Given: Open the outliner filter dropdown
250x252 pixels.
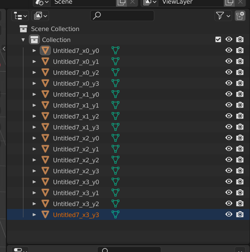Looking at the screenshot, I should coord(223,16).
